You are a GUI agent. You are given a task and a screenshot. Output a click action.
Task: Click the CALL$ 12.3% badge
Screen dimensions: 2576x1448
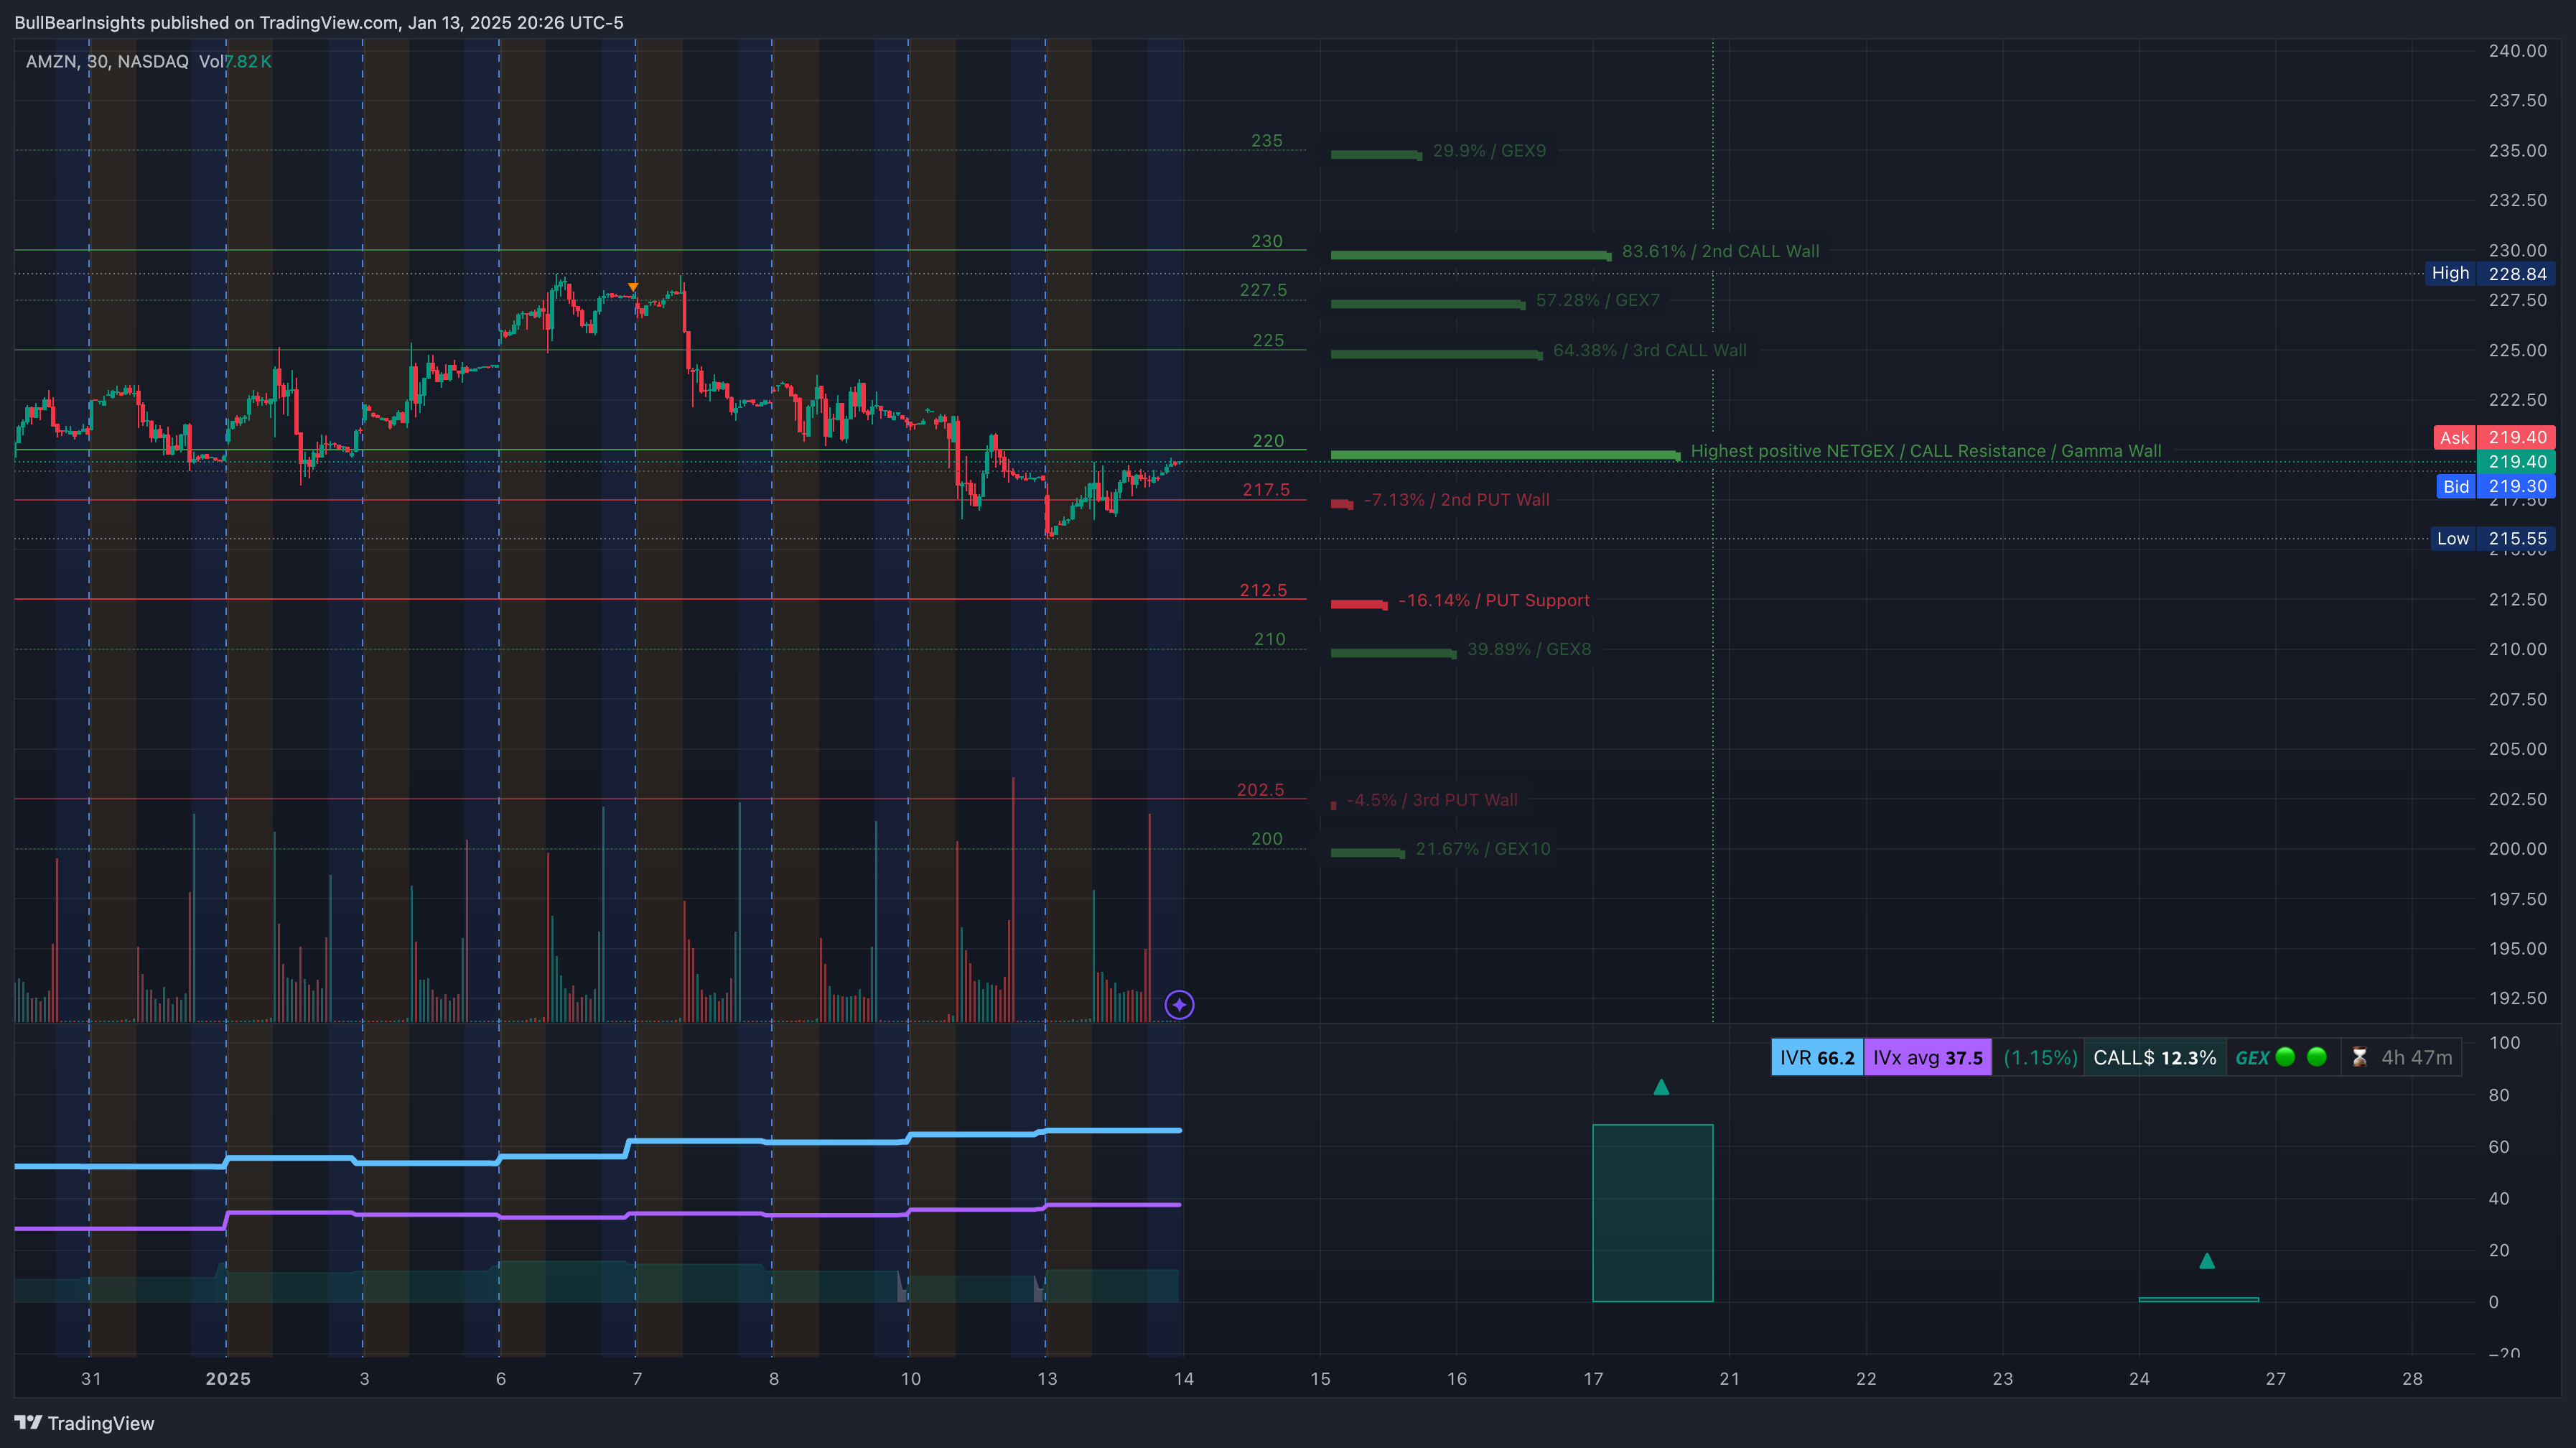tap(2155, 1058)
